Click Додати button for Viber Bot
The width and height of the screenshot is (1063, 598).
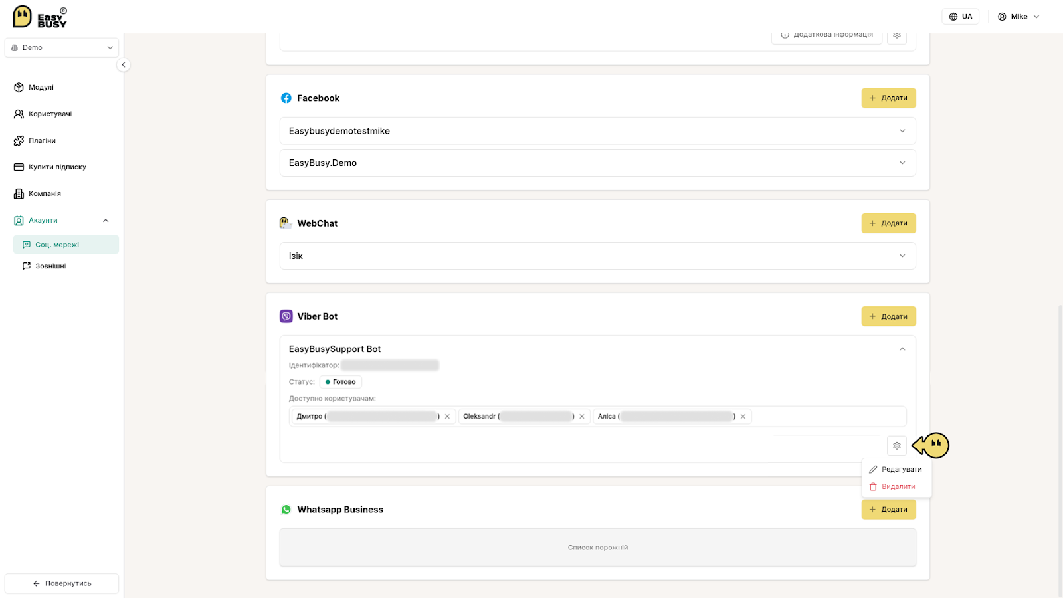888,316
